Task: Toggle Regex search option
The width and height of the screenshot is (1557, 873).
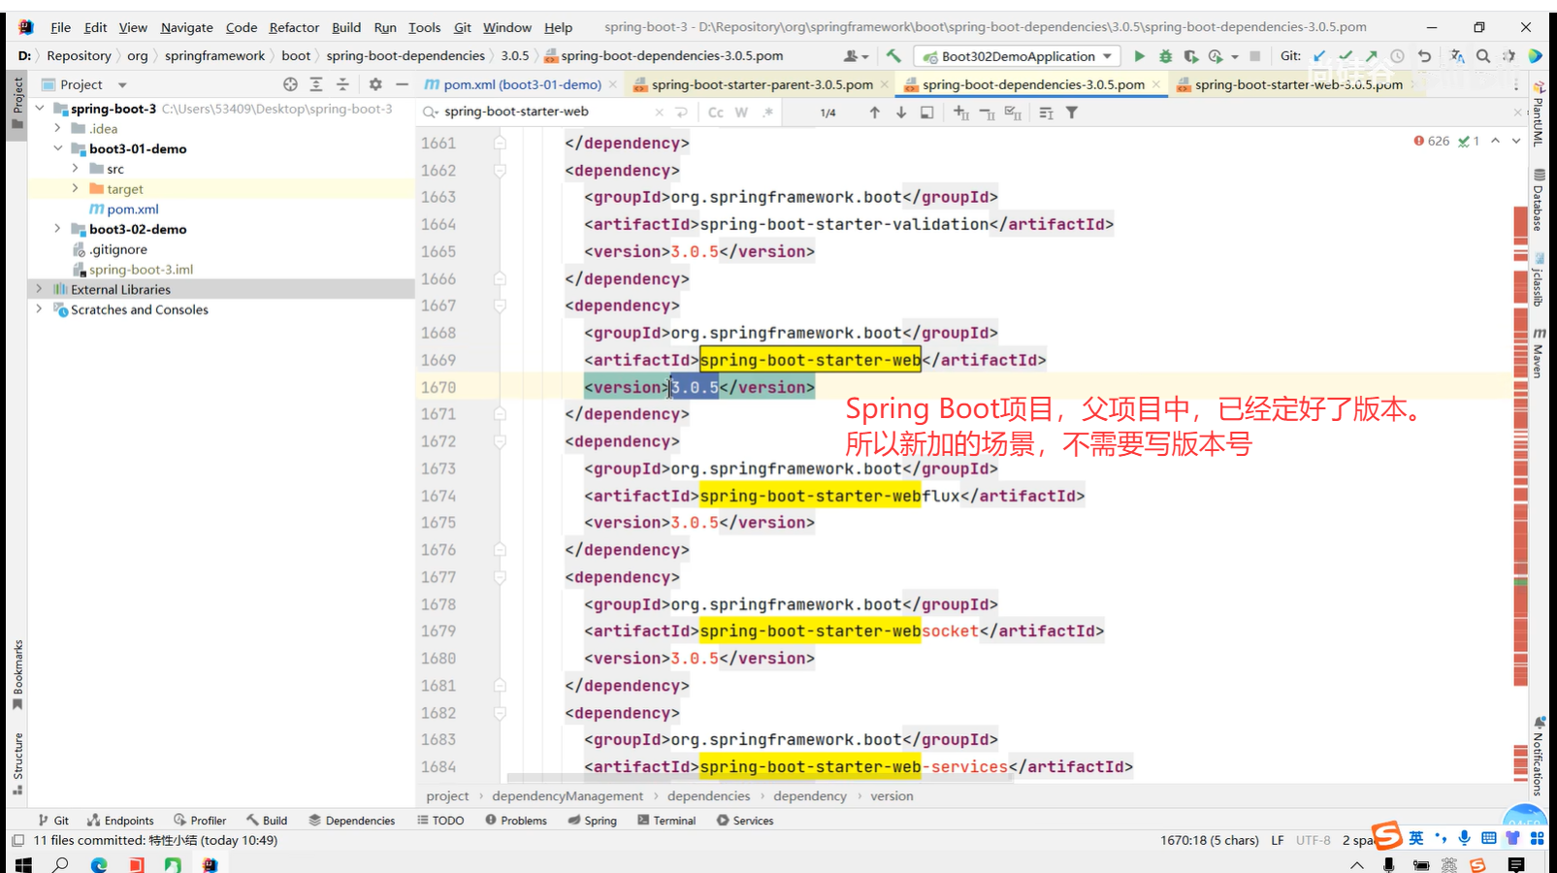Action: 768,113
